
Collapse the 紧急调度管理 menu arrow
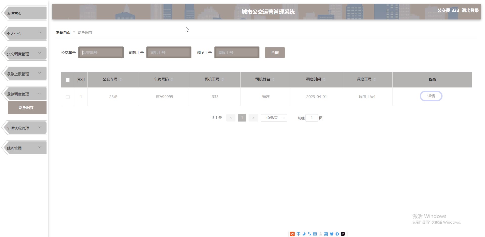pyautogui.click(x=40, y=93)
